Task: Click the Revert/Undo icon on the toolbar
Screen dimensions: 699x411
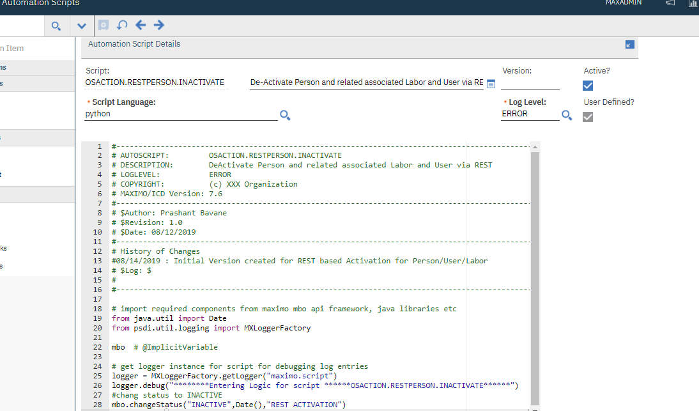Action: click(121, 25)
